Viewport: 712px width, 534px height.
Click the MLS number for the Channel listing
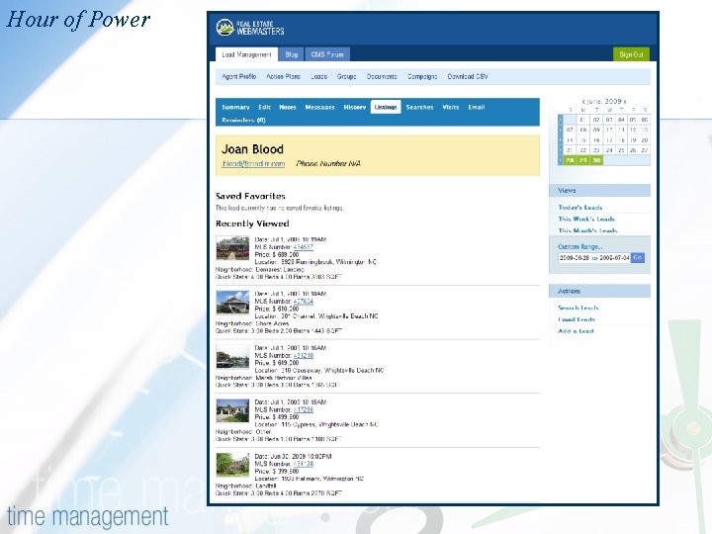coord(303,301)
